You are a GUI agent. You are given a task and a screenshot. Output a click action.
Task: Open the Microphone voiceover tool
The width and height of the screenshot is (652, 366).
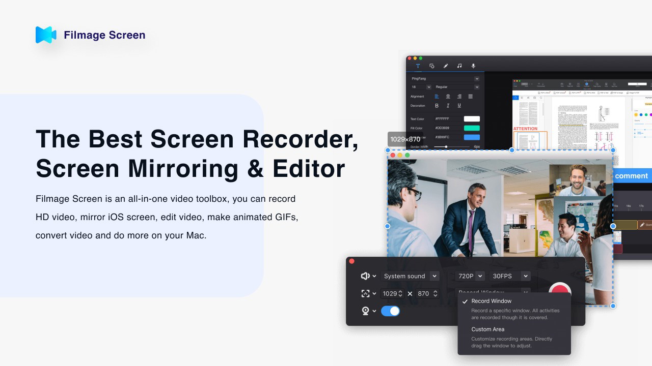click(473, 66)
